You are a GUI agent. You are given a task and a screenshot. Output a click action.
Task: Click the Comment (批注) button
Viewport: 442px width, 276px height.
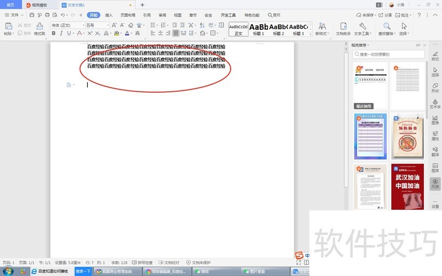403,15
